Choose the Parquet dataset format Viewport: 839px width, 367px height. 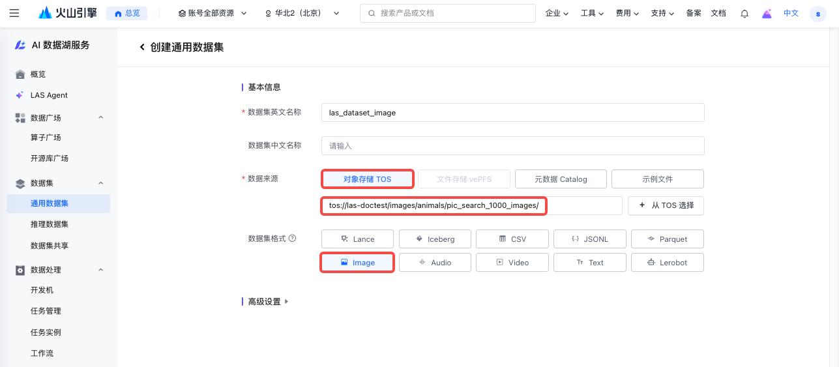668,239
